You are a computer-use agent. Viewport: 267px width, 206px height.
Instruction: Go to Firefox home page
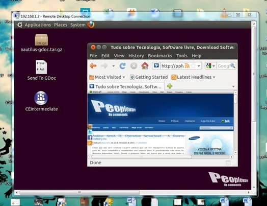[145, 65]
